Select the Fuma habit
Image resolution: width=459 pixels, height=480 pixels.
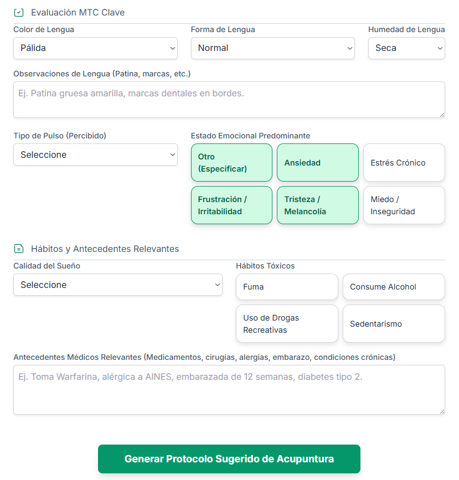tap(287, 287)
